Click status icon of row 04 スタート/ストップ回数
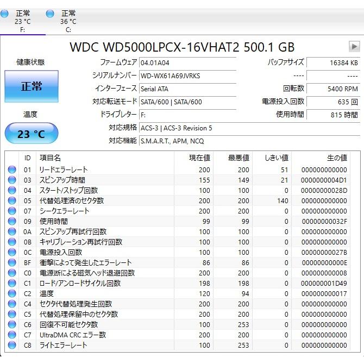The image size is (364, 364). (x=12, y=190)
